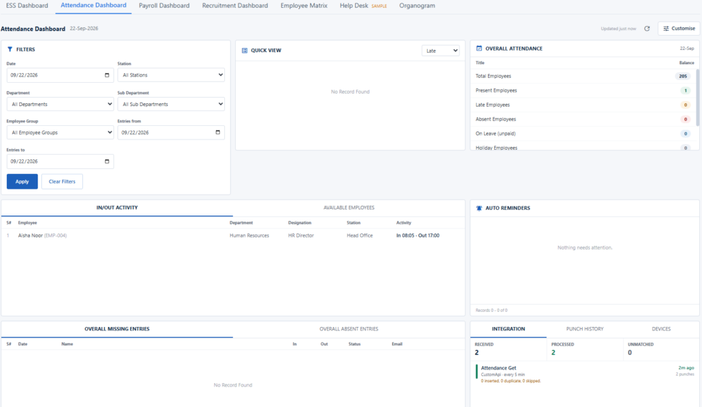
Task: Open calendar picker for Entries to
Action: point(106,161)
